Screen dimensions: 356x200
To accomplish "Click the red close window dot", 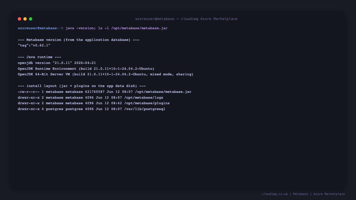I will pos(19,19).
